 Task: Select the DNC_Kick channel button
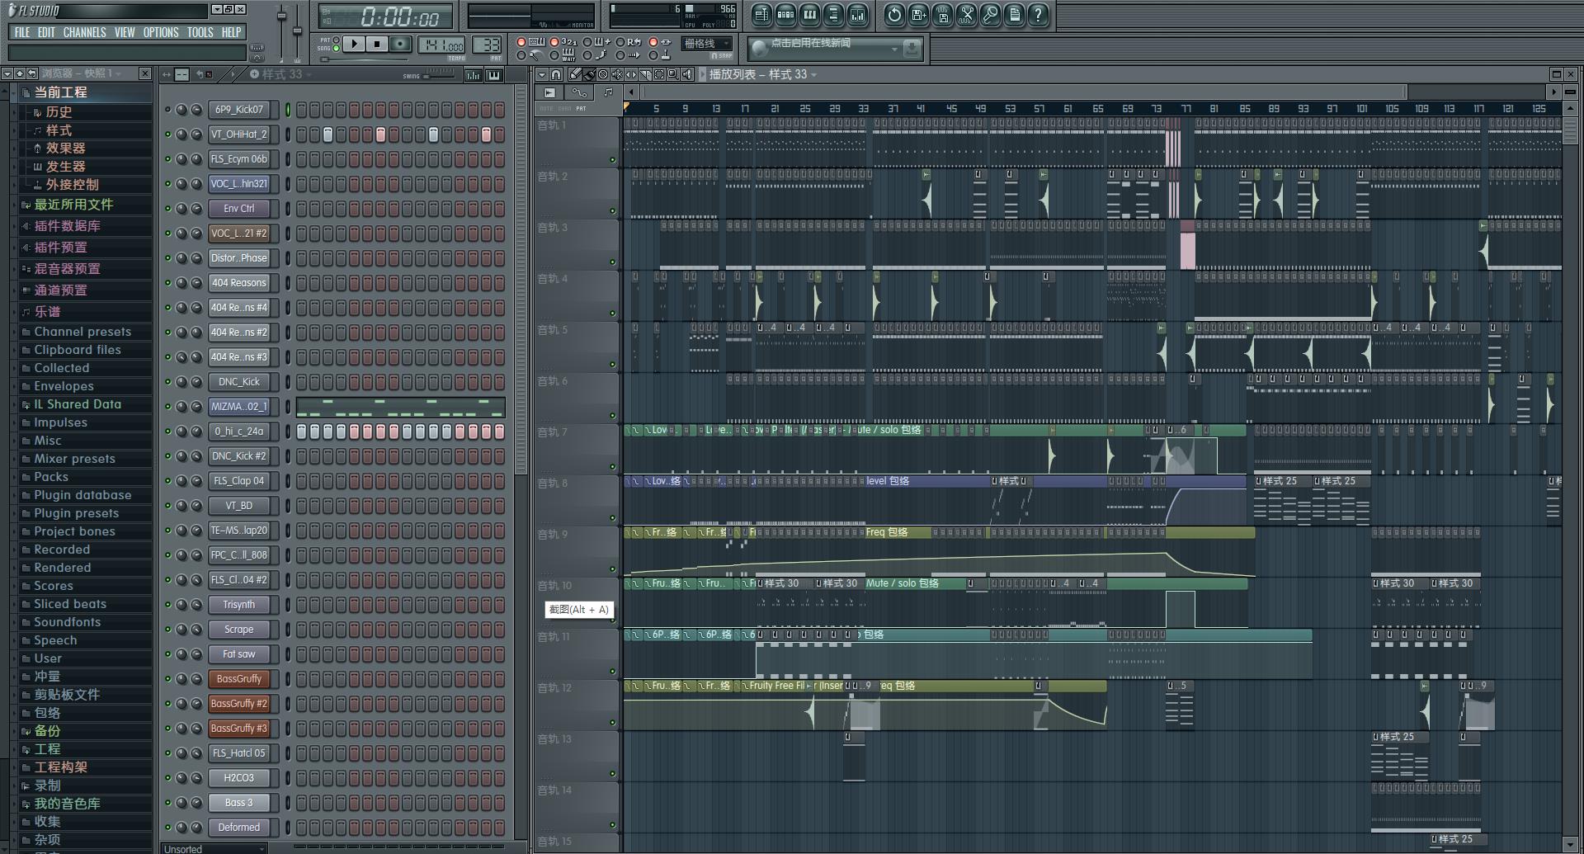[x=239, y=382]
